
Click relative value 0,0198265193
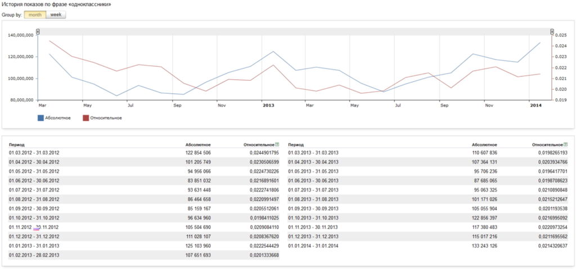(x=553, y=153)
